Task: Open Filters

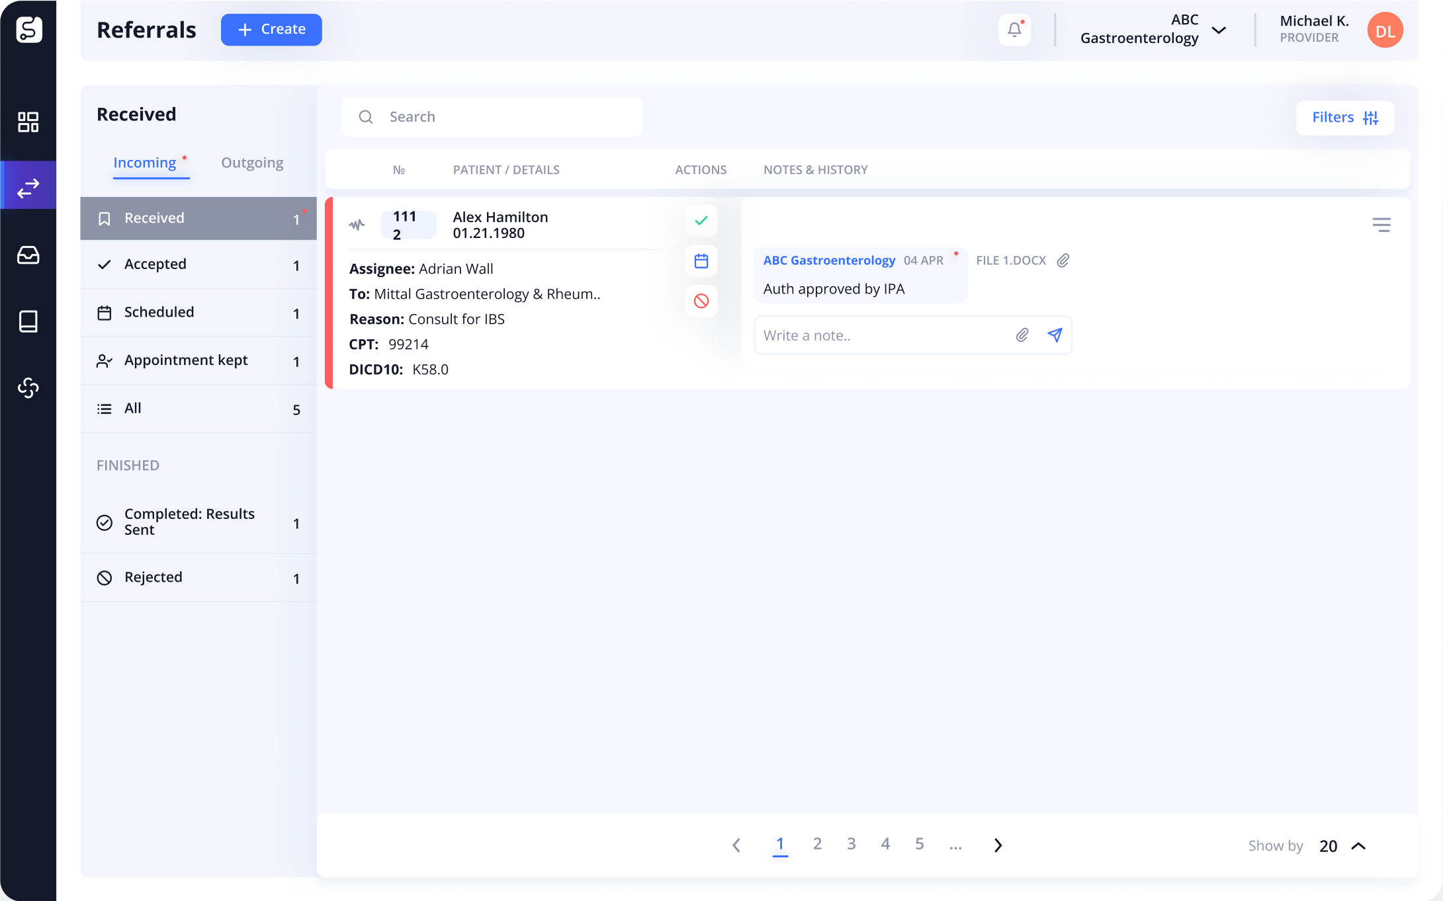Action: (x=1345, y=117)
